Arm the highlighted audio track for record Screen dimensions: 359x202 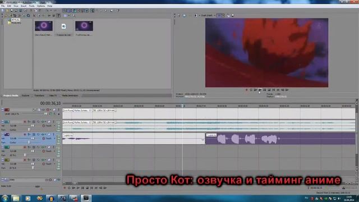tap(25, 134)
